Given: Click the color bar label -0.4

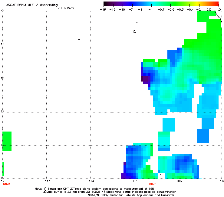Looking at the screenshot, I should coord(190,10).
